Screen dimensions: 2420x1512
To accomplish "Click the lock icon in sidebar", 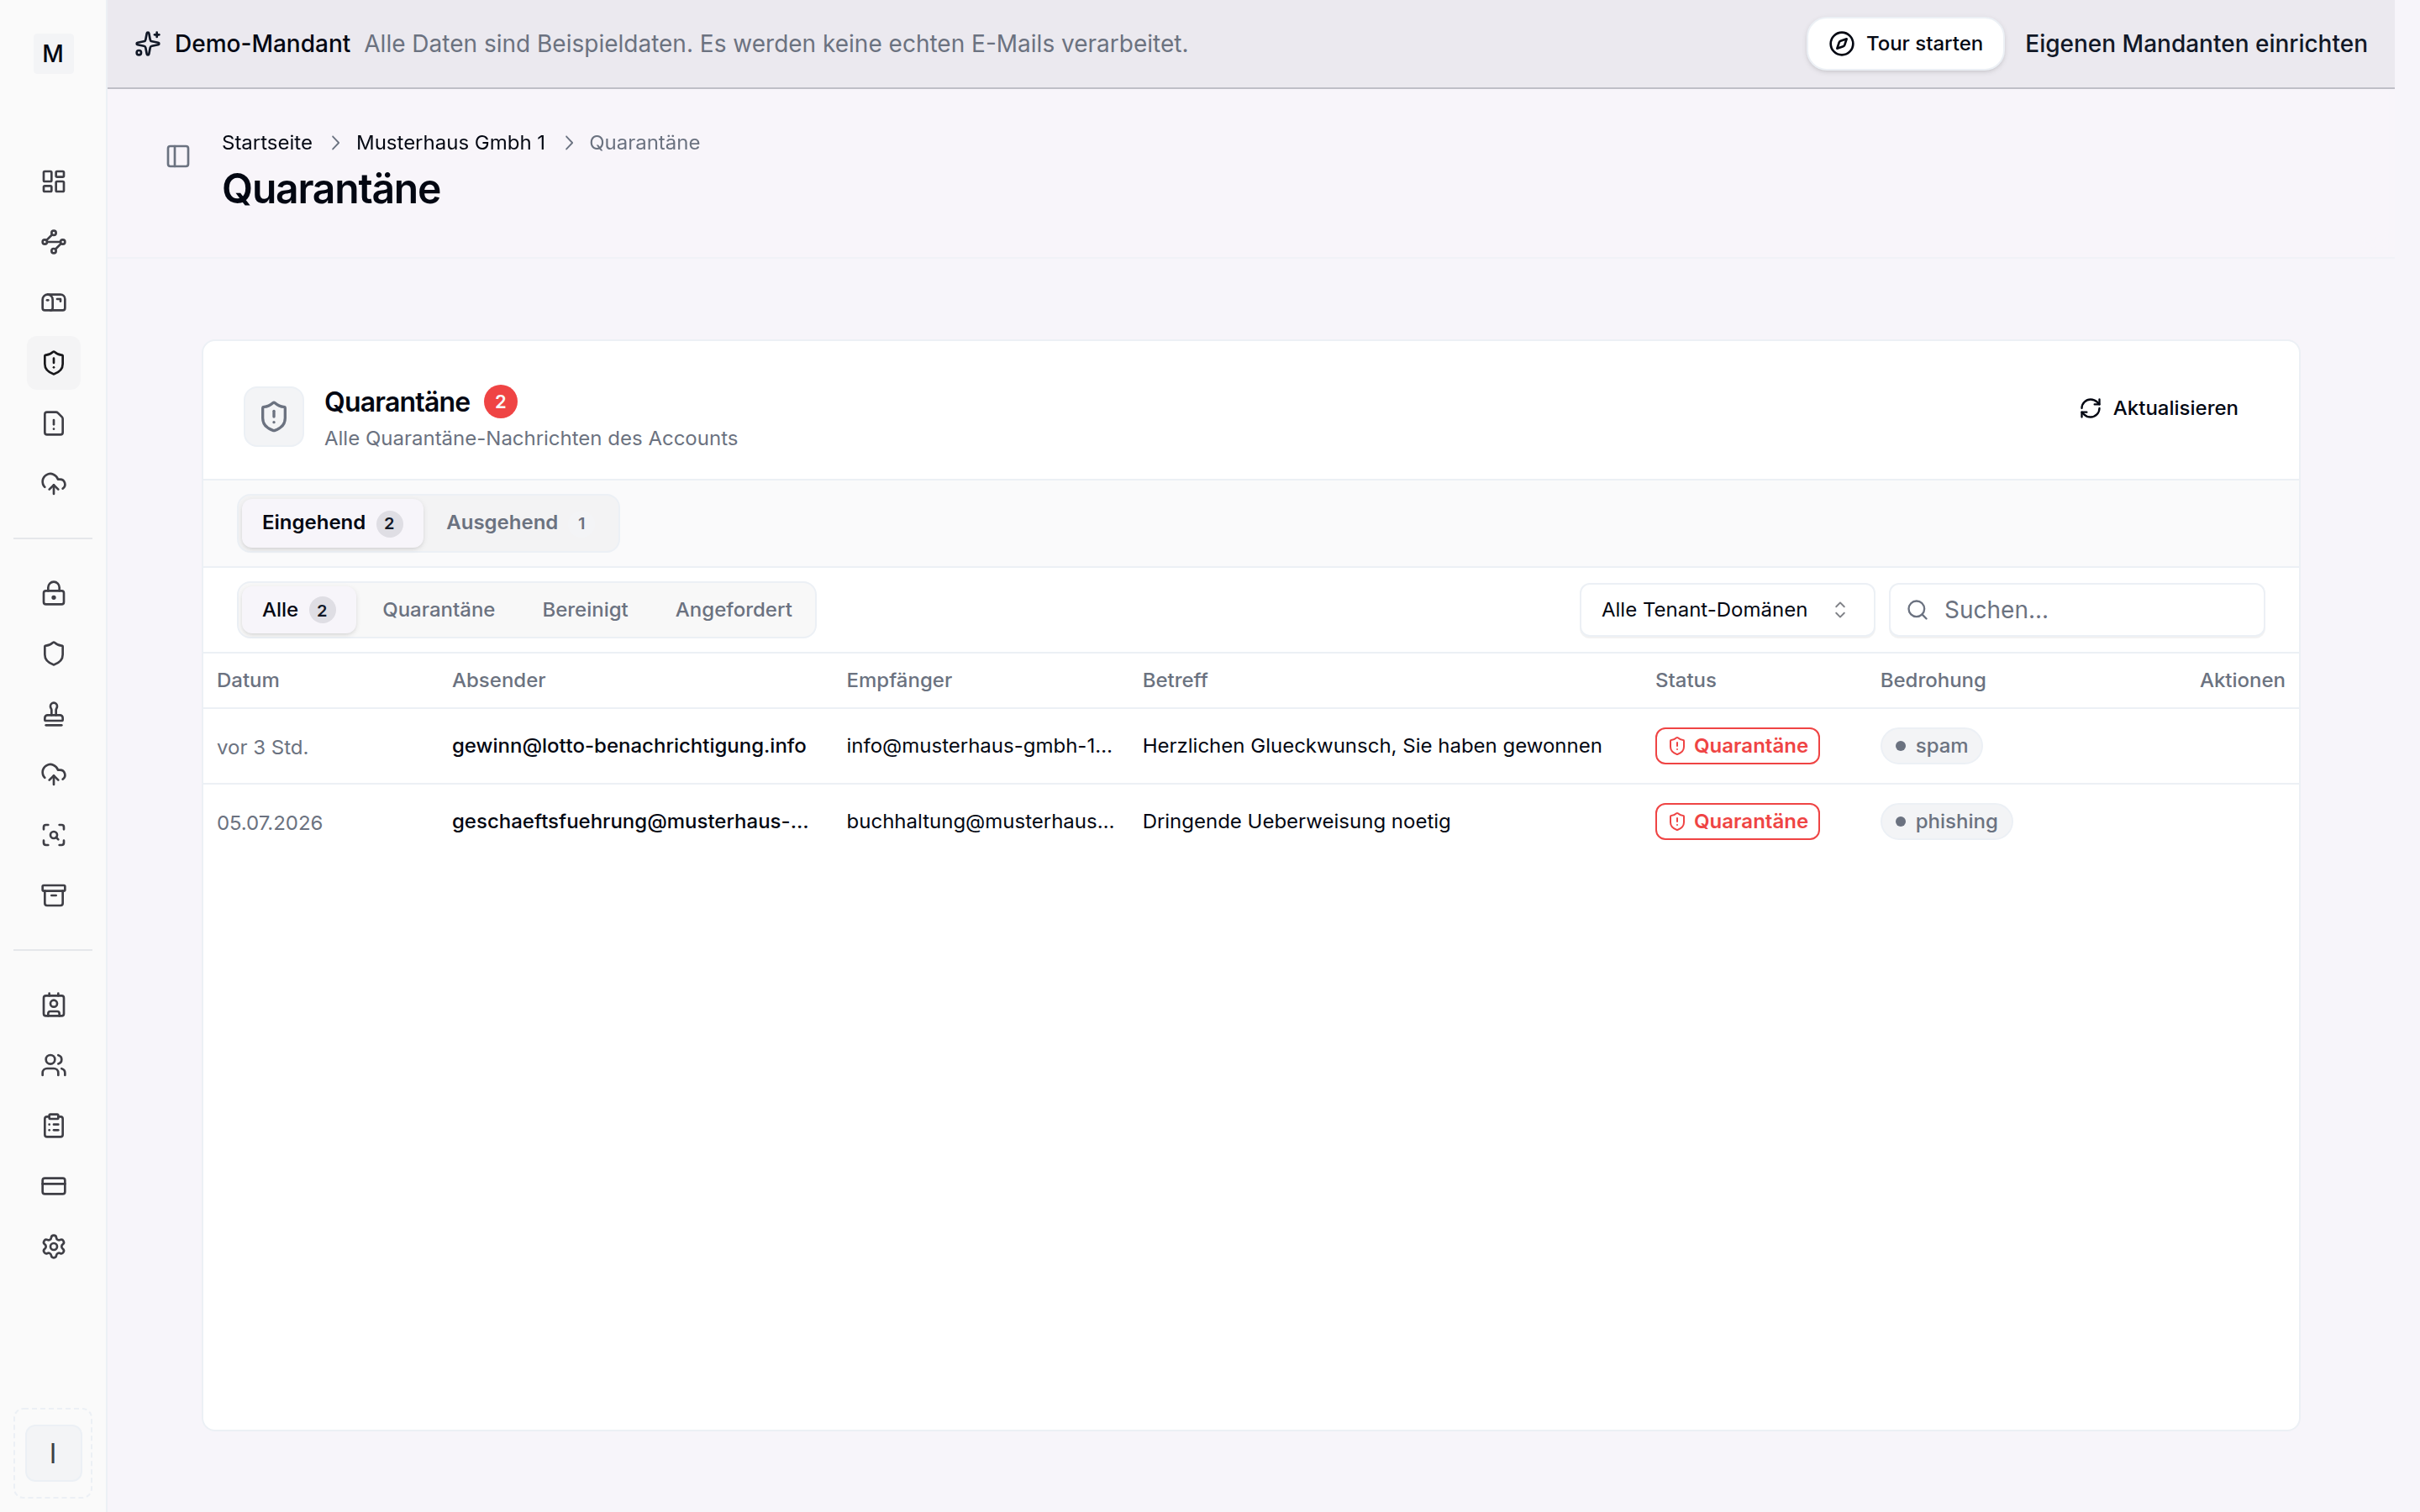I will tap(53, 593).
